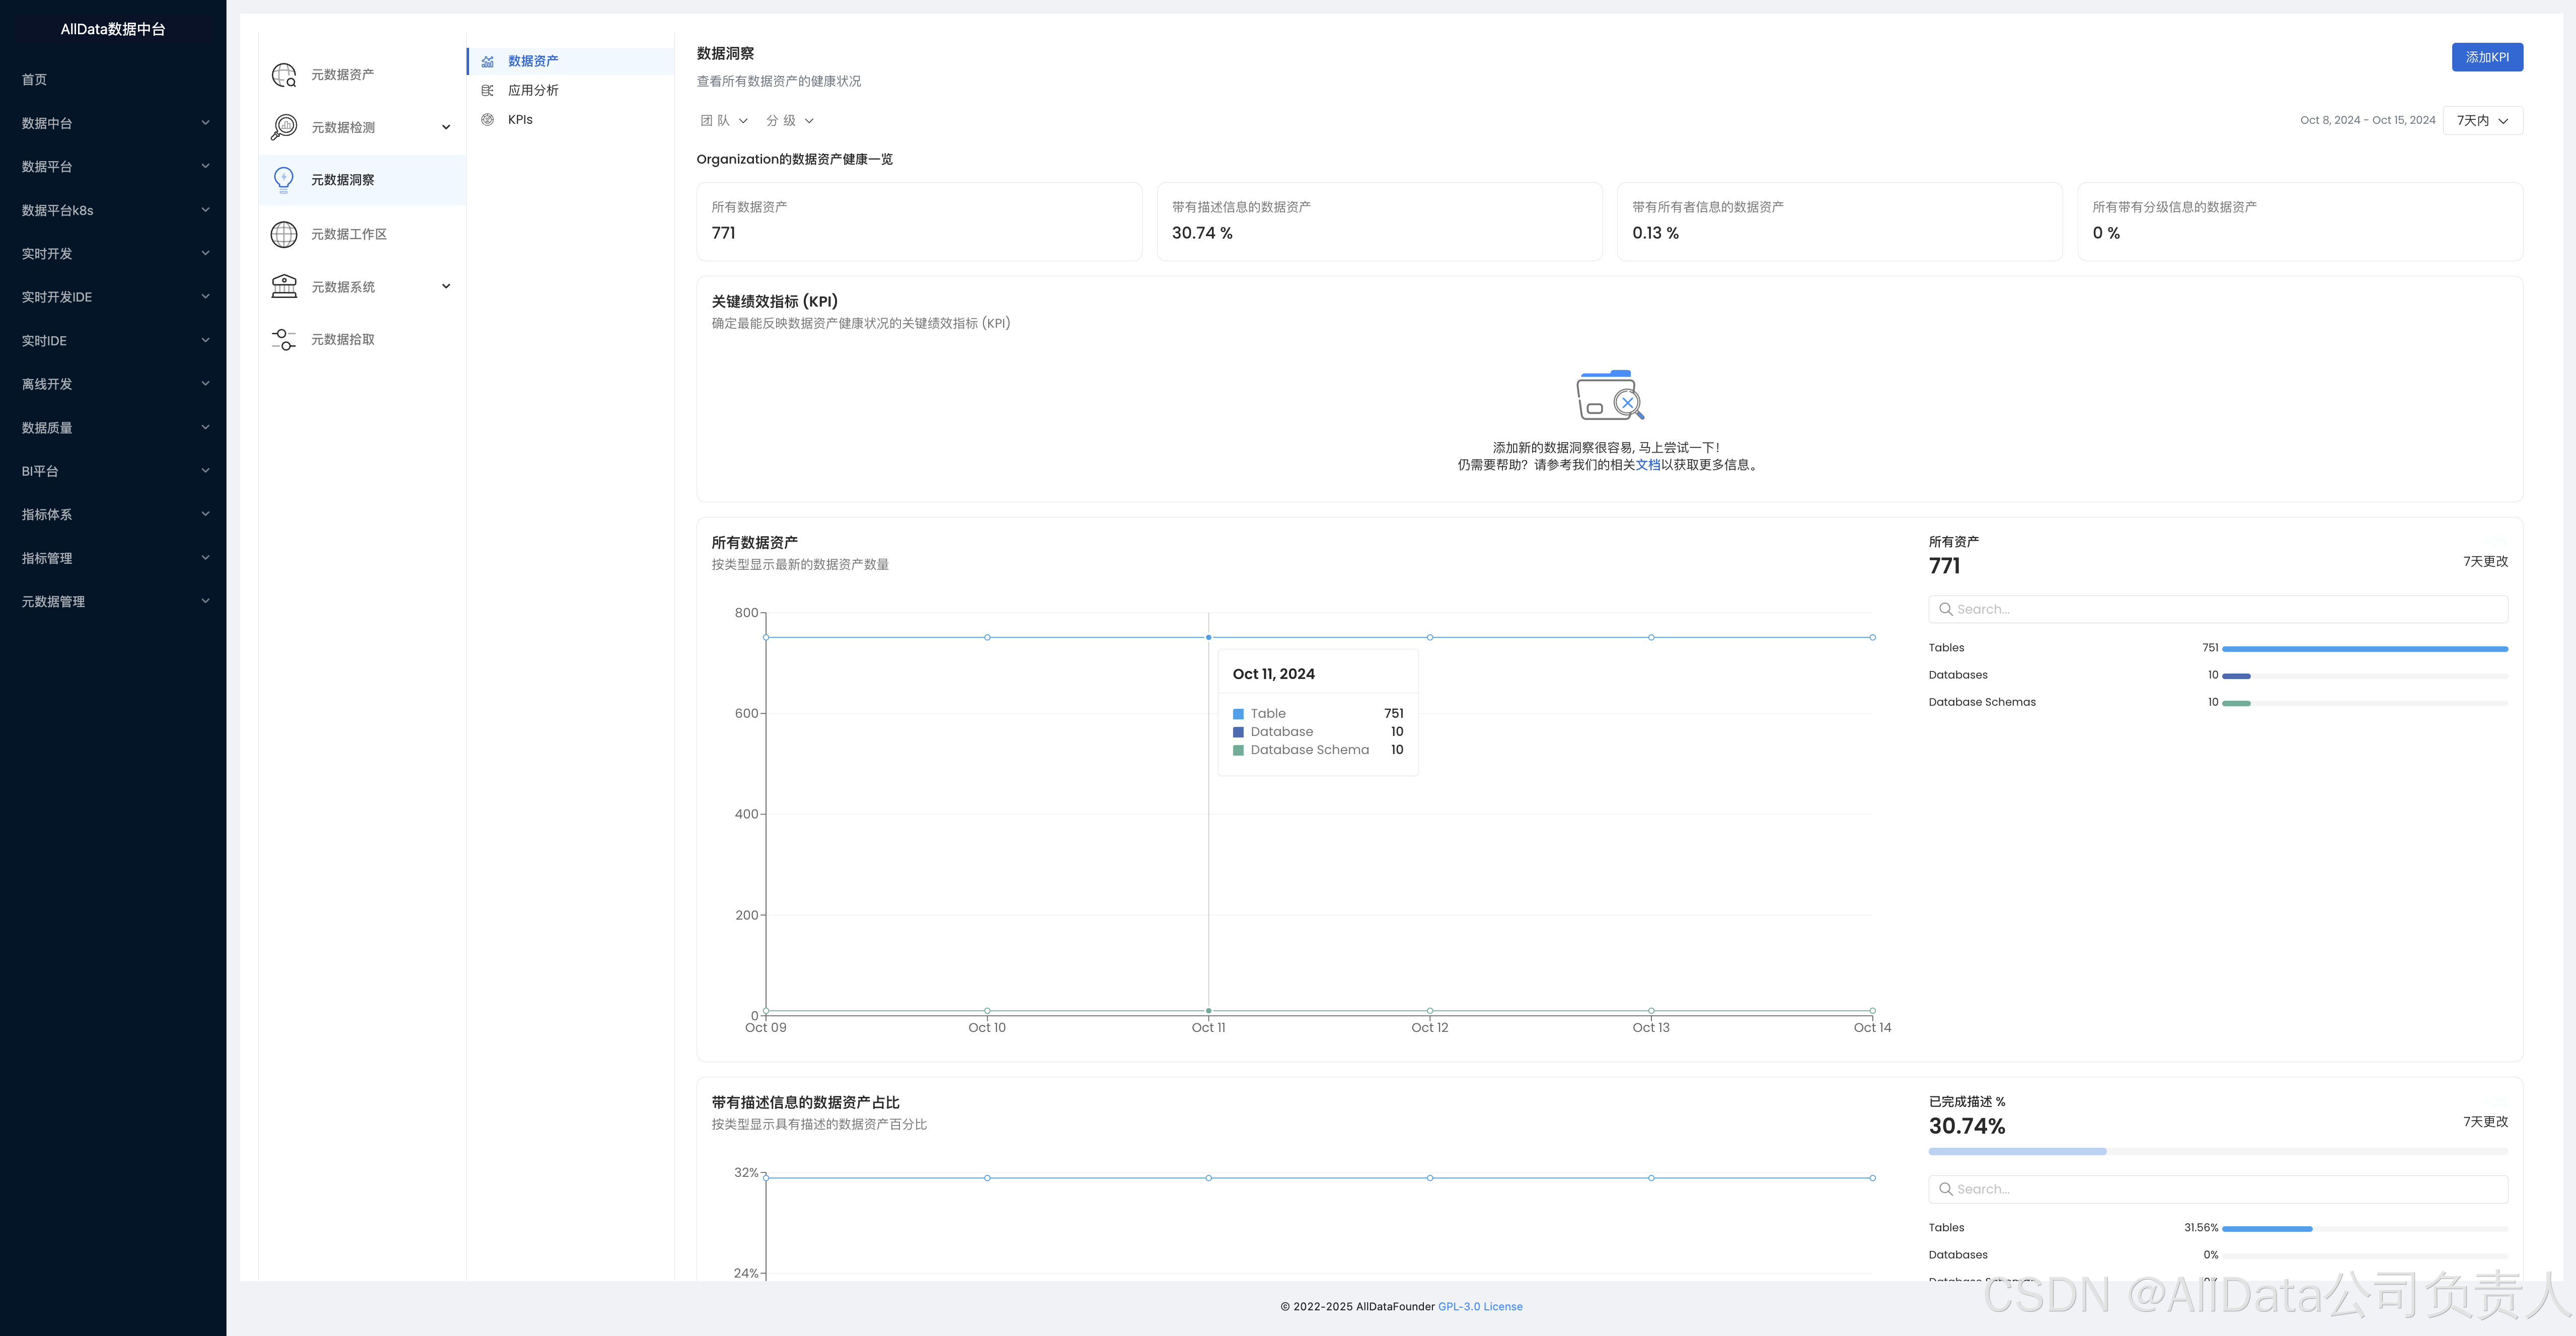This screenshot has height=1336, width=2576.
Task: Click the 元数据系统 bank building icon
Action: [x=284, y=287]
